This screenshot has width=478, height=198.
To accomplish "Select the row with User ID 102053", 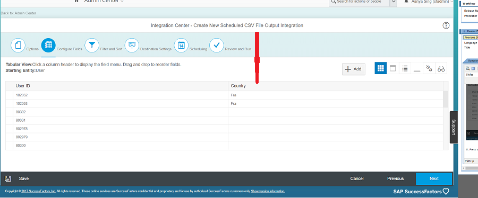I will [x=224, y=104].
